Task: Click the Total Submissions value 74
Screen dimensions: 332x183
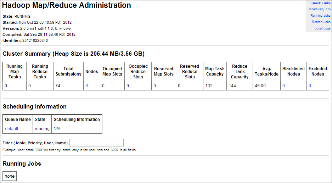Action: click(x=58, y=86)
